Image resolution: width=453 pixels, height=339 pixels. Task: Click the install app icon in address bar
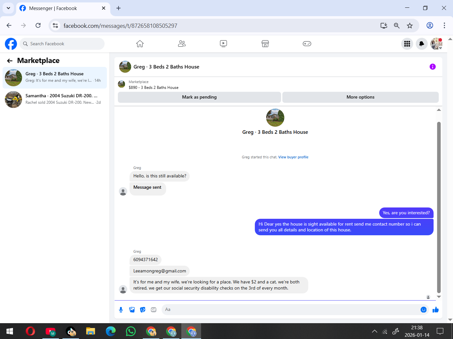point(384,26)
